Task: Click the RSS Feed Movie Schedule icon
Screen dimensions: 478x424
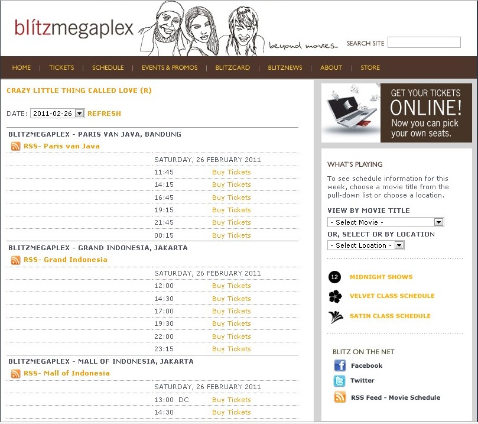Action: click(340, 397)
